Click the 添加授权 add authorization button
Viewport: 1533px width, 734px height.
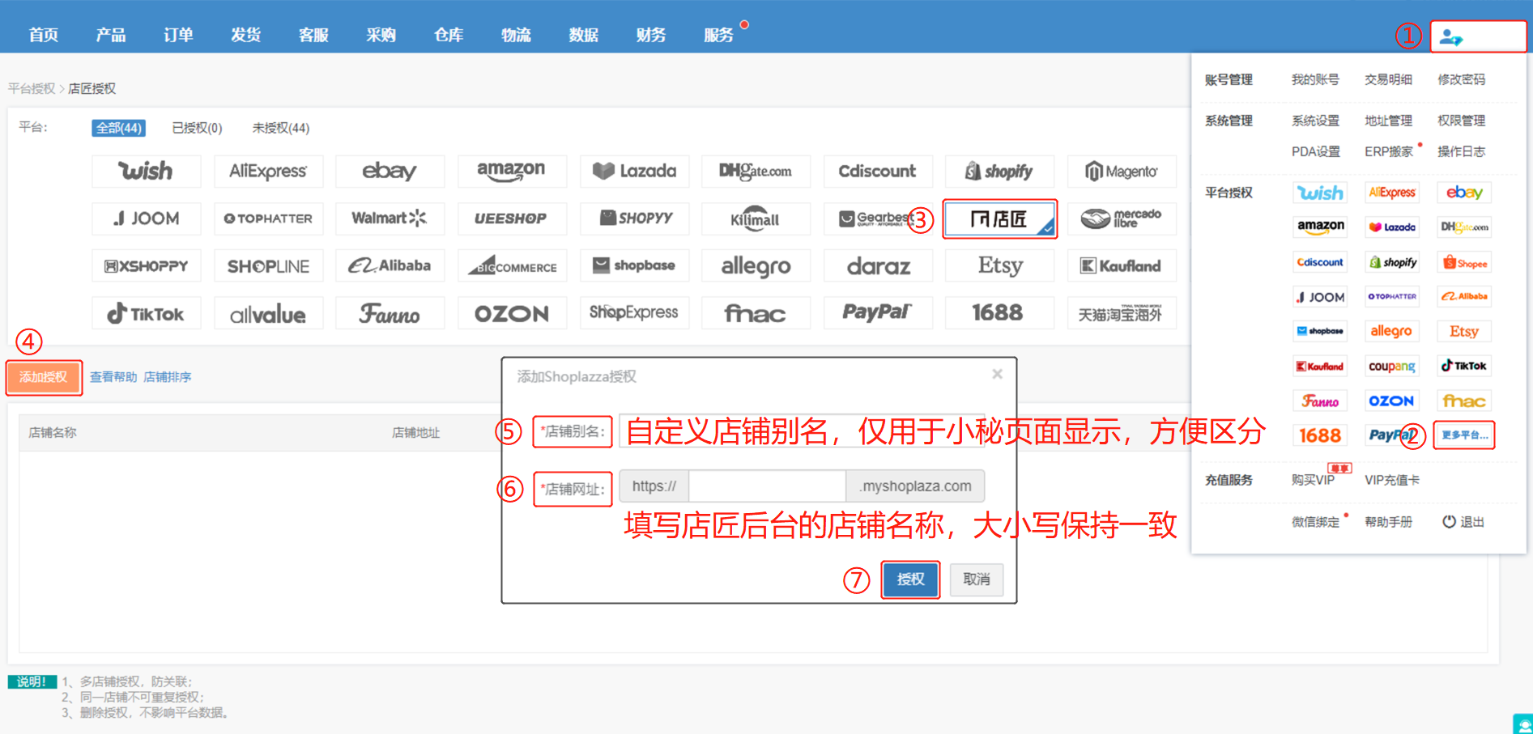tap(44, 377)
